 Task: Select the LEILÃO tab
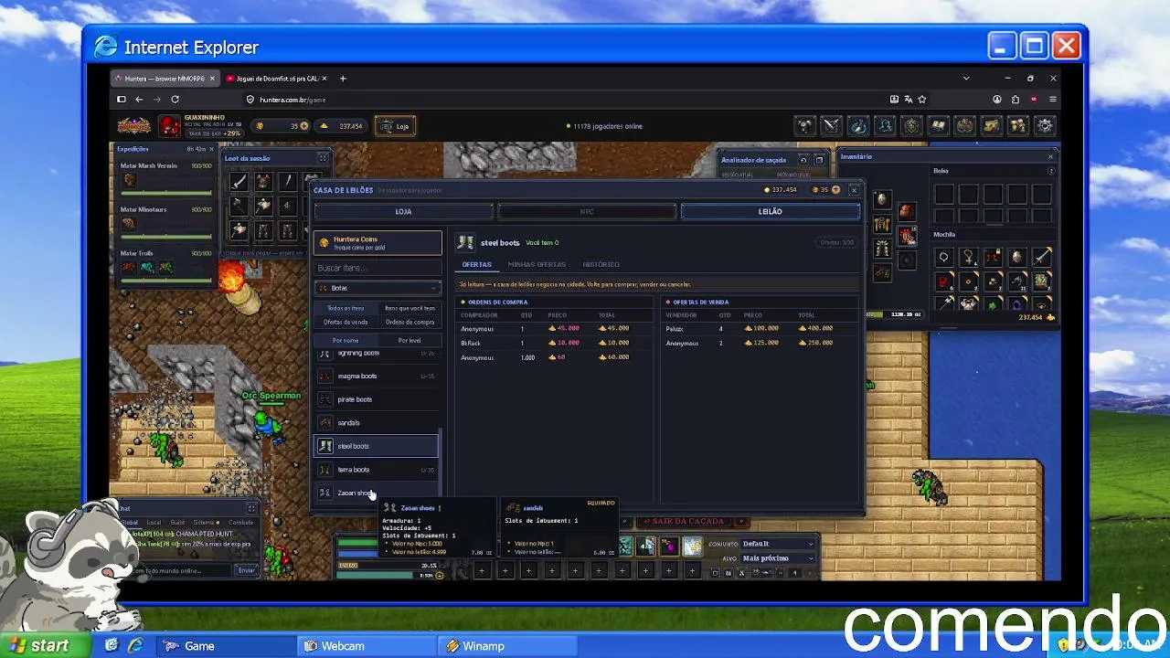coord(771,211)
